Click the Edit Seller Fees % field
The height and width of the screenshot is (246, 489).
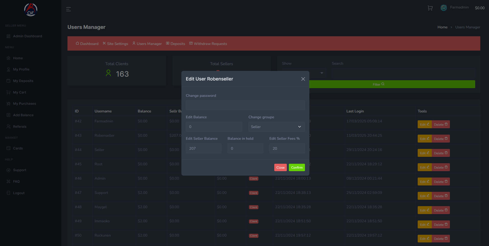(x=287, y=148)
